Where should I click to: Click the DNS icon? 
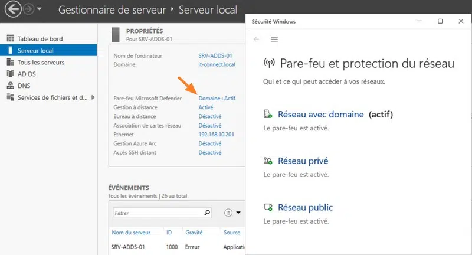pyautogui.click(x=10, y=85)
